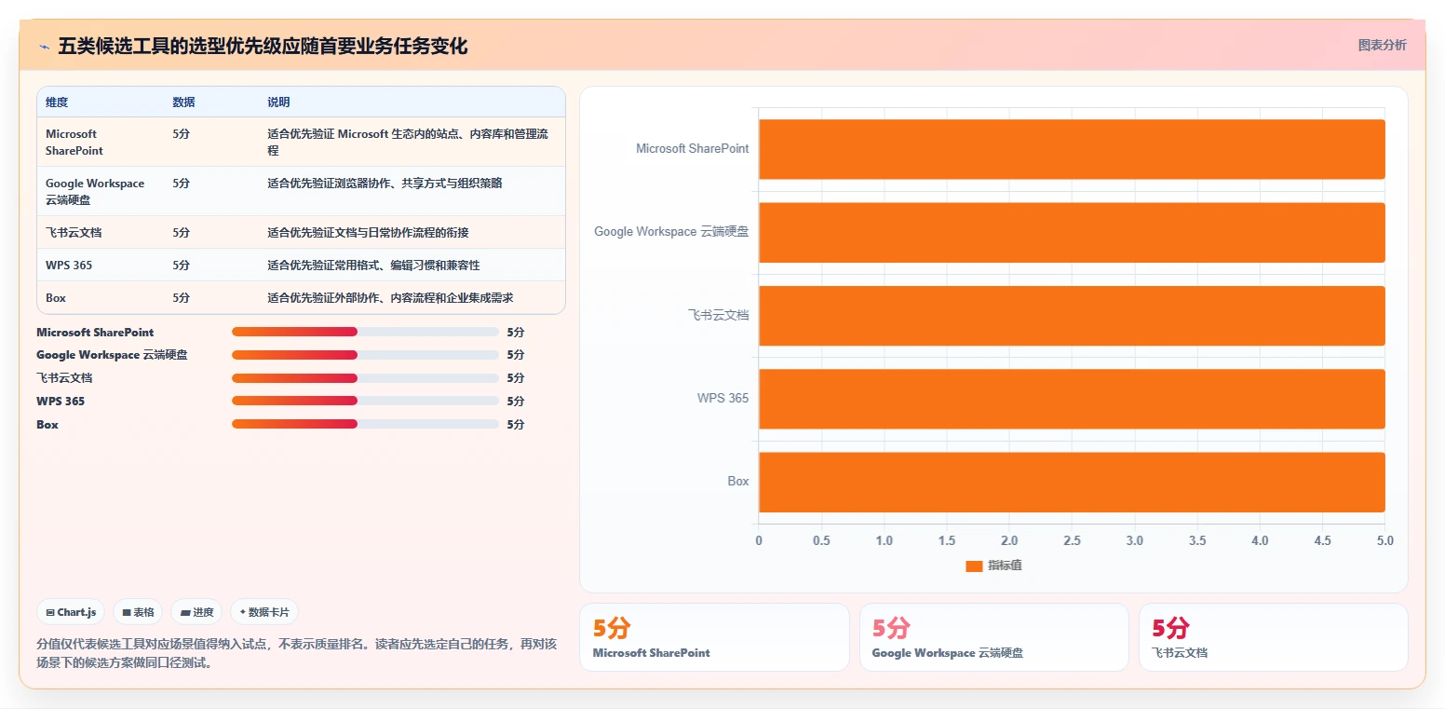
Task: Click the orange chart bar for Microsoft SharePoint
Action: pos(1072,149)
